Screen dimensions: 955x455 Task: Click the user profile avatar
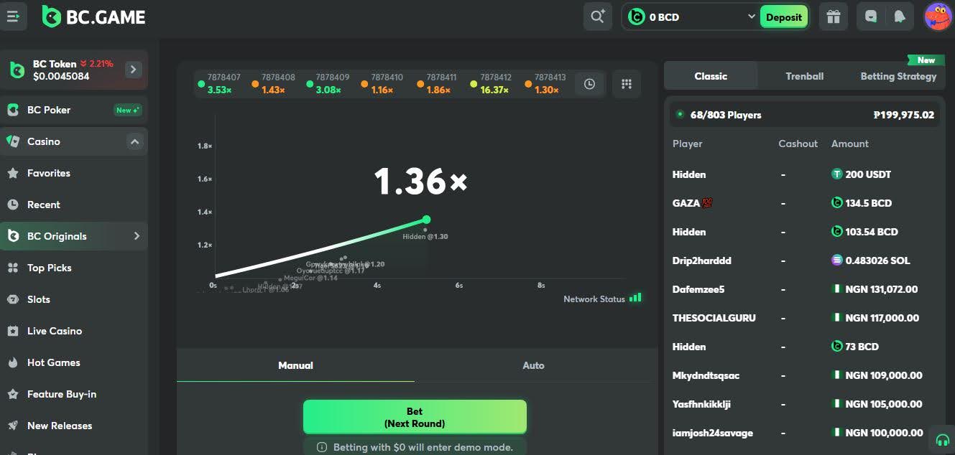click(938, 17)
